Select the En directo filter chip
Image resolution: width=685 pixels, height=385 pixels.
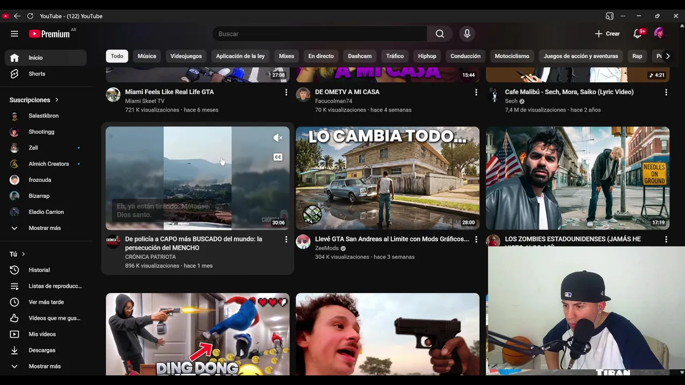[321, 56]
